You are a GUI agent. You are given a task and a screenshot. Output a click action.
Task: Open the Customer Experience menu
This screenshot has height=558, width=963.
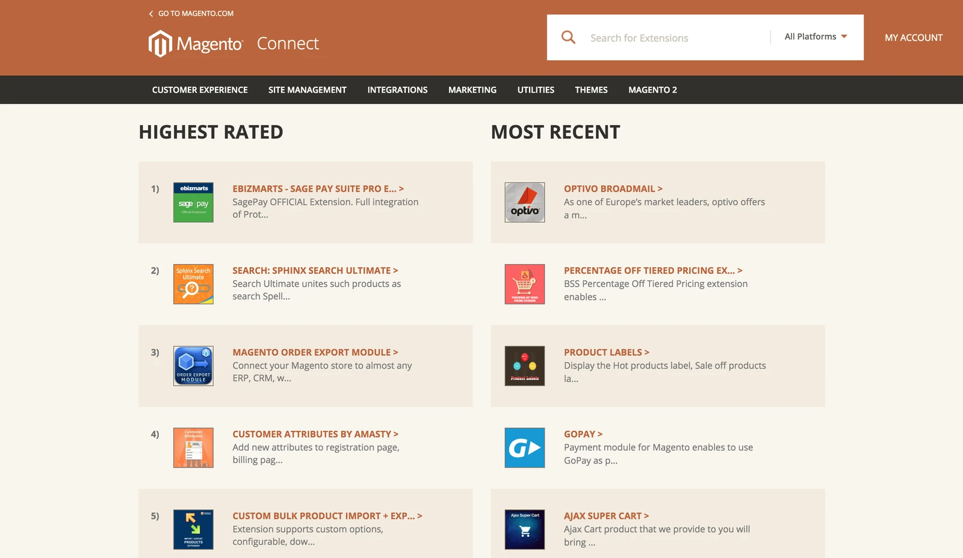tap(200, 90)
